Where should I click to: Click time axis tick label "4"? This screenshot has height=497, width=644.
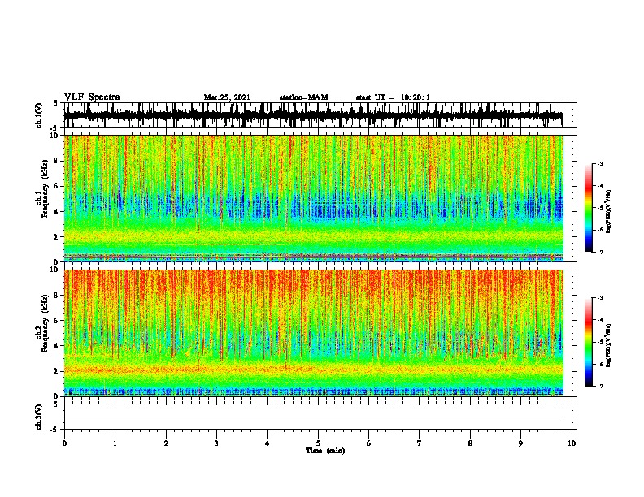click(x=268, y=443)
